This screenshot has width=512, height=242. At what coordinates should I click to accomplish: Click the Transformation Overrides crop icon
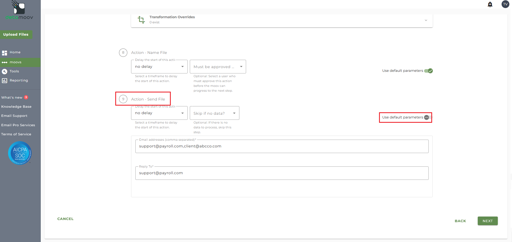pos(141,20)
